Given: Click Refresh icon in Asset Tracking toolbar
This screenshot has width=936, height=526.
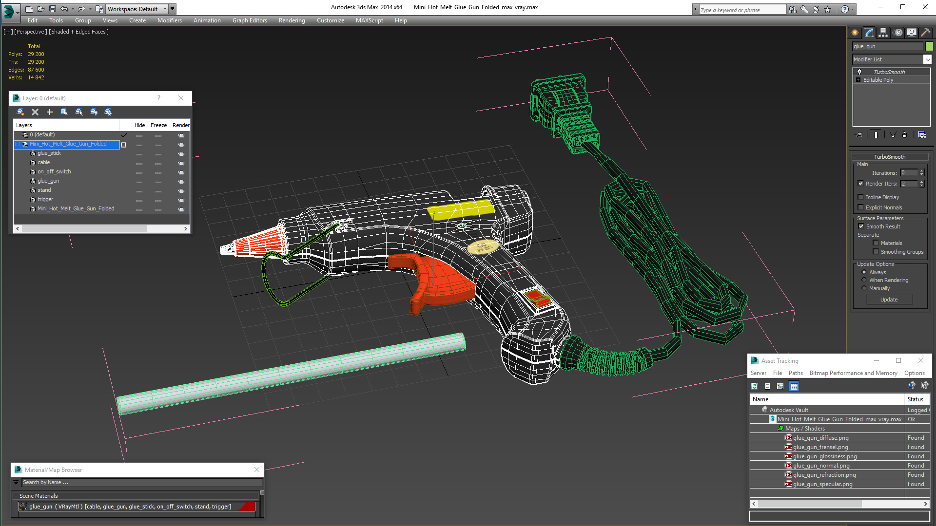Looking at the screenshot, I should click(755, 386).
